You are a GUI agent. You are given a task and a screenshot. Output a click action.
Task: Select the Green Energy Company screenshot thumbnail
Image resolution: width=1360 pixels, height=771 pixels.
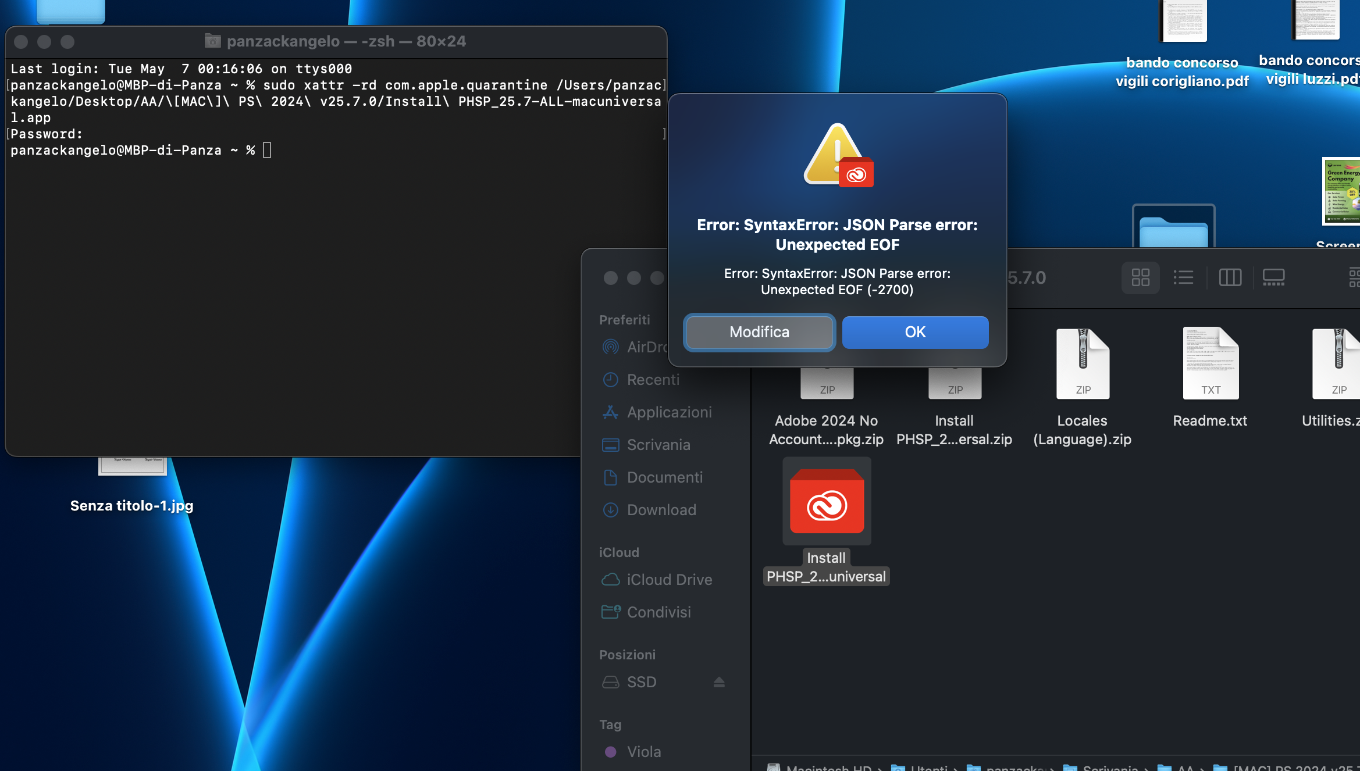point(1341,191)
